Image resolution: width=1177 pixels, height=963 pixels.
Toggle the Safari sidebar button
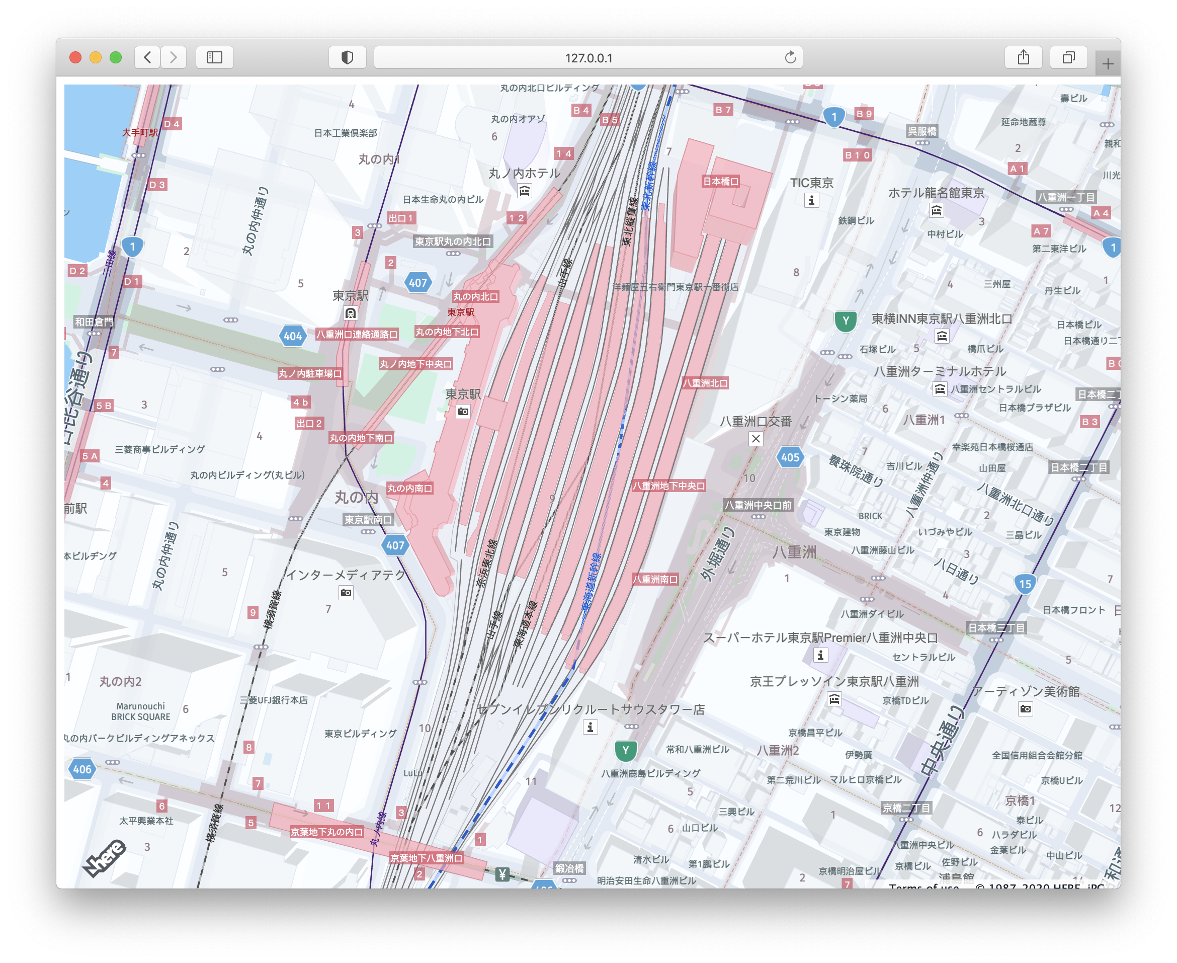[215, 57]
